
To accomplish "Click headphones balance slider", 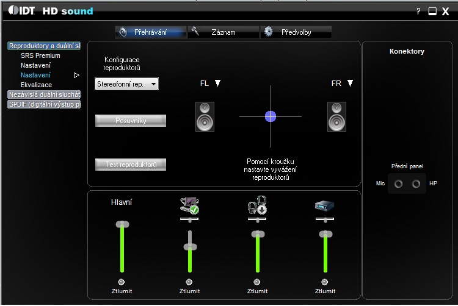I will [x=257, y=219].
